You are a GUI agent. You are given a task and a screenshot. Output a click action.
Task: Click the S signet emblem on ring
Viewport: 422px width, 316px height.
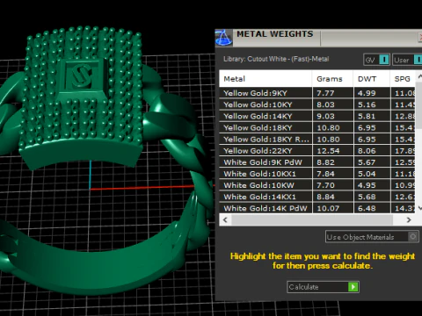[81, 75]
